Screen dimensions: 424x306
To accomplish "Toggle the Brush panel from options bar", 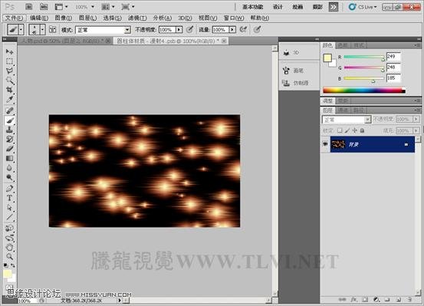I will [52, 29].
